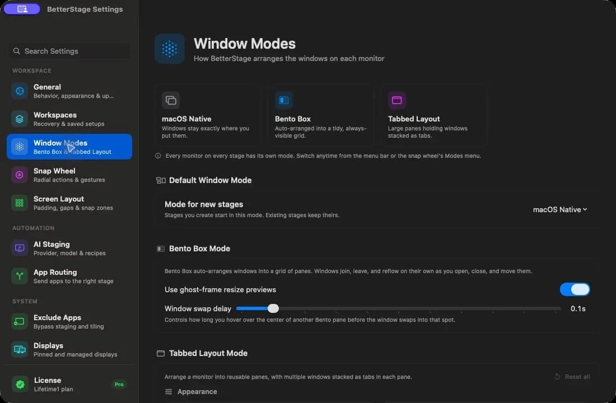Click the SYSTEM section heading
616x403 pixels.
click(25, 301)
